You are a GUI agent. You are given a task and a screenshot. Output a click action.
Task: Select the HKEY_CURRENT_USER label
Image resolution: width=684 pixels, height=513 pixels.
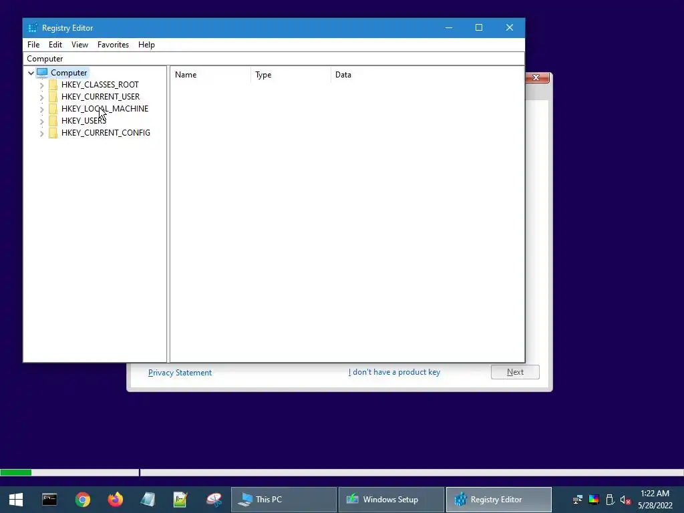pos(100,97)
